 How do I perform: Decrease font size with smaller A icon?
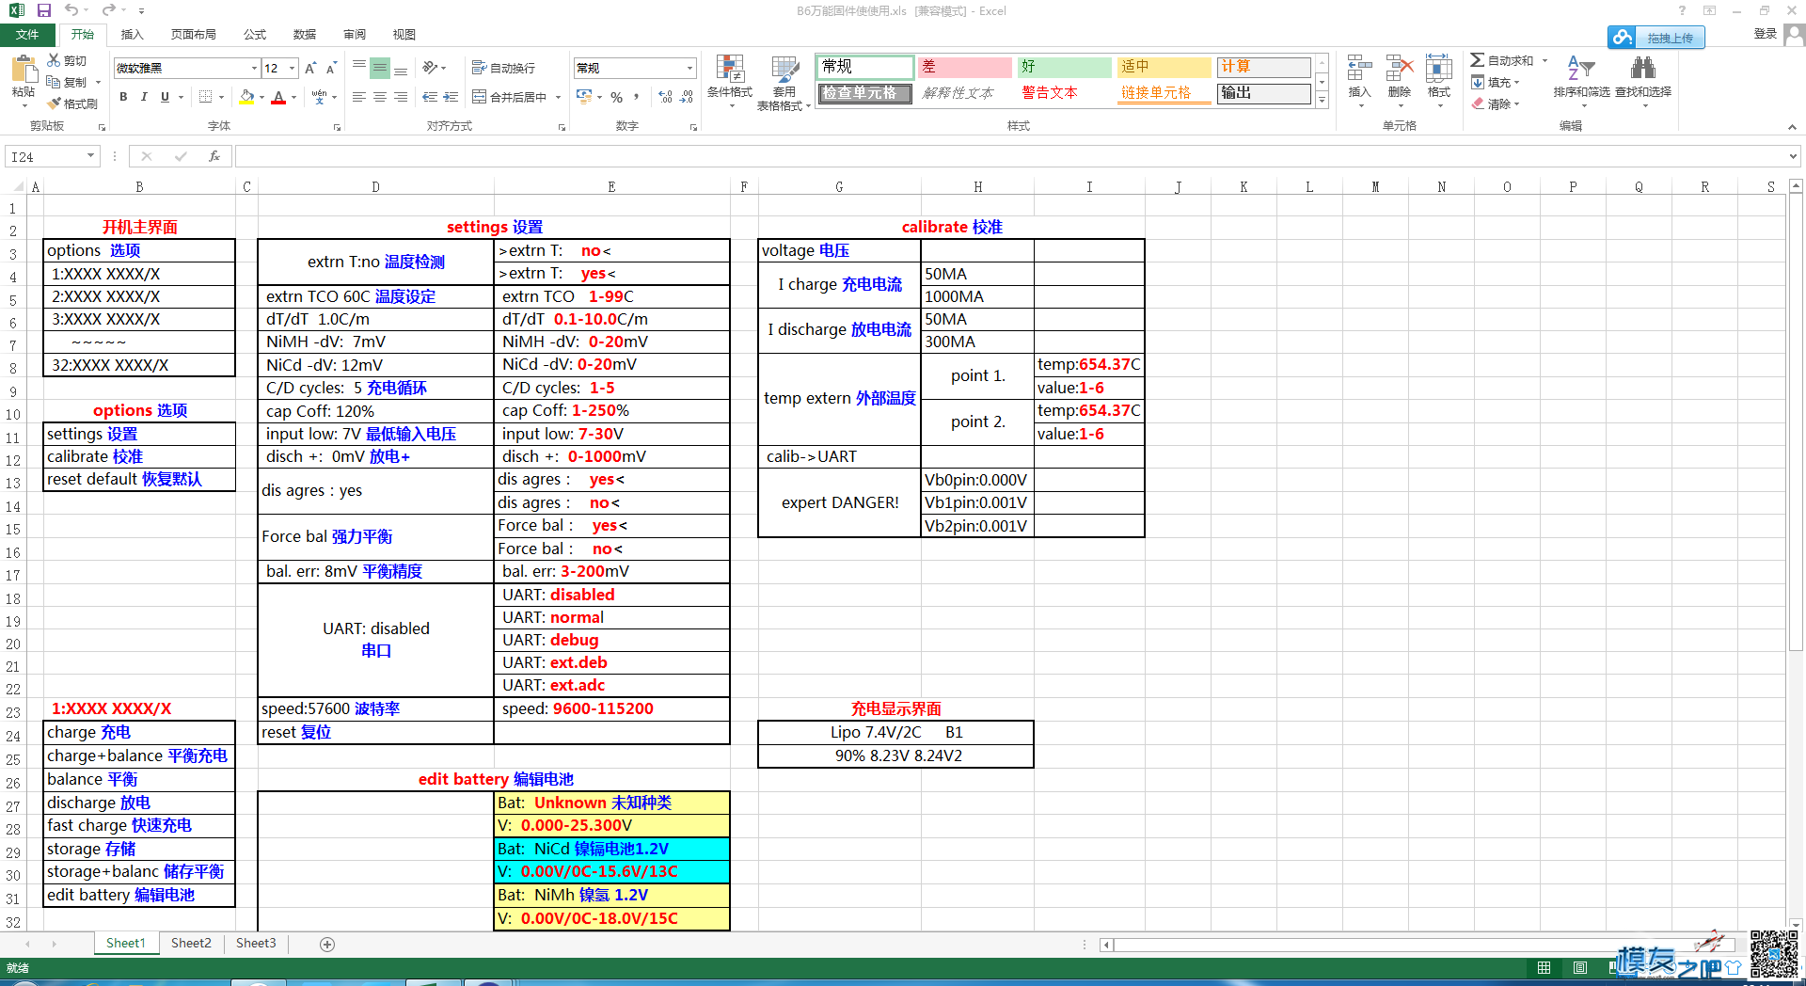pyautogui.click(x=331, y=68)
